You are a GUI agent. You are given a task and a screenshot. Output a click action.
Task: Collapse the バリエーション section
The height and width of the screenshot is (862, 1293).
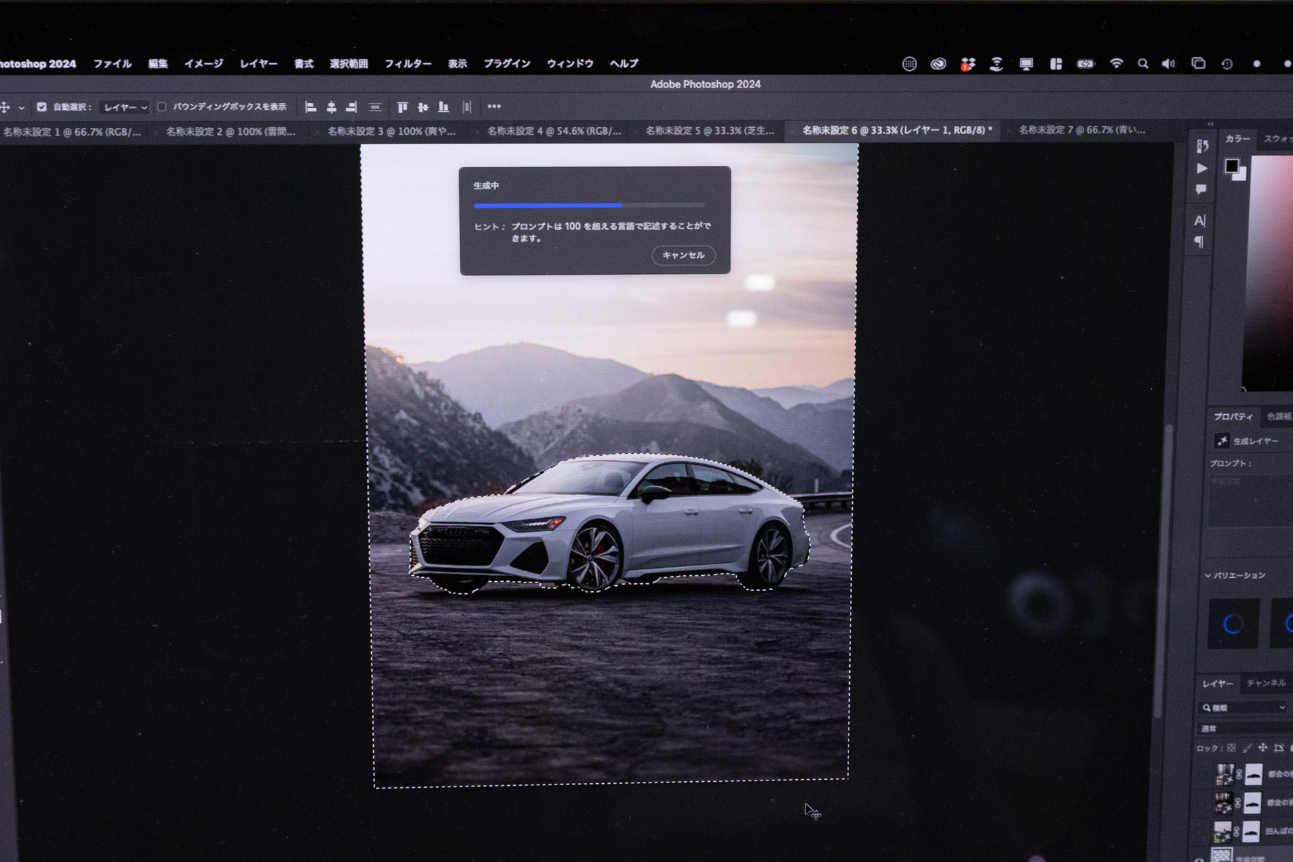tap(1207, 576)
